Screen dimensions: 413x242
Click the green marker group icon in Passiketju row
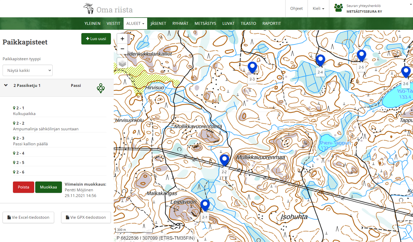101,88
